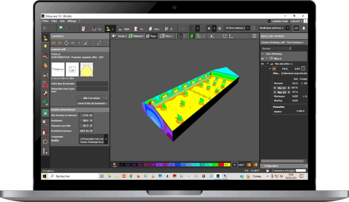Open calculation settings gear icon
Image resolution: width=349 pixels, height=202 pixels.
point(219,28)
